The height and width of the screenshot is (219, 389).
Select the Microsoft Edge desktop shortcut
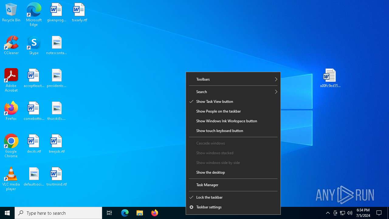click(x=34, y=14)
